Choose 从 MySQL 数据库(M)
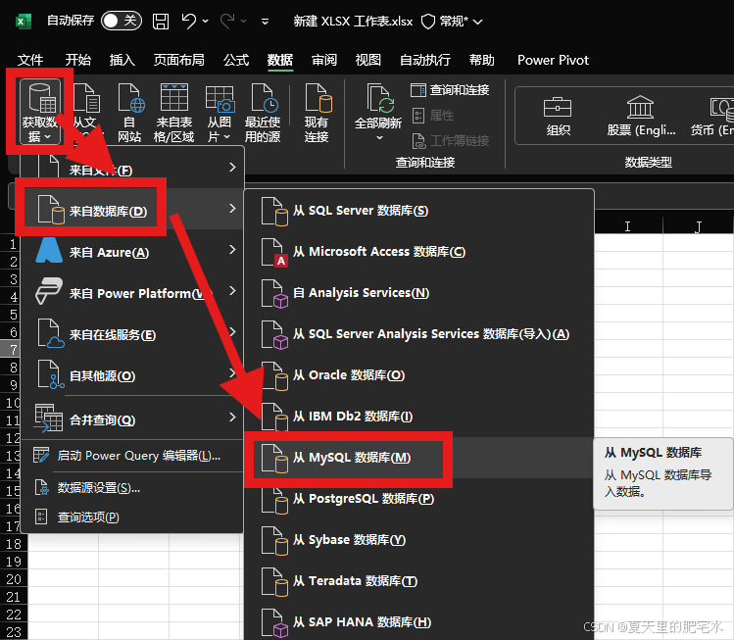 419,458
